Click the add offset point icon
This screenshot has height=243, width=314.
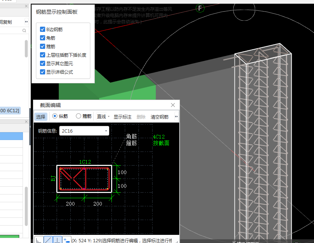click(67, 240)
